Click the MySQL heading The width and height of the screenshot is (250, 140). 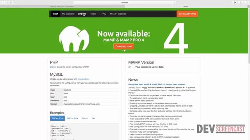[56, 74]
